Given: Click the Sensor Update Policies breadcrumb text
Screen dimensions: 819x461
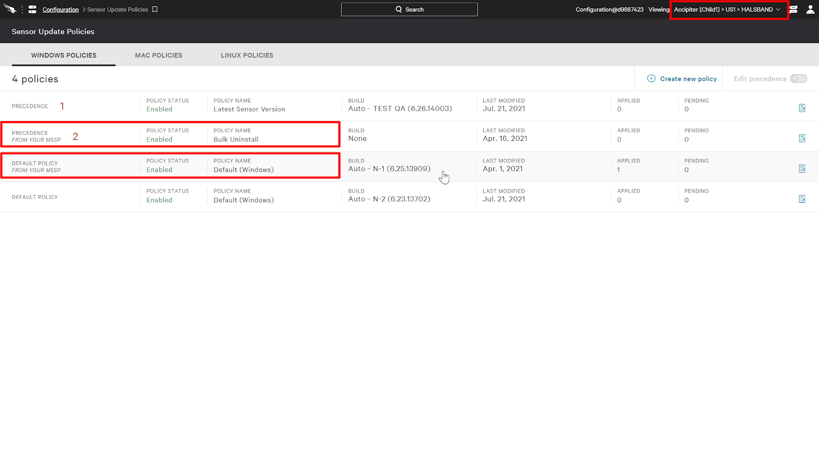Looking at the screenshot, I should [x=118, y=10].
